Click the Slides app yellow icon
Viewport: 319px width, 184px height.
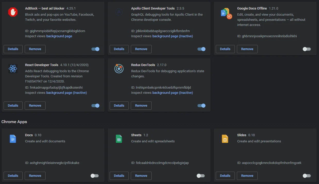[x=225, y=139]
